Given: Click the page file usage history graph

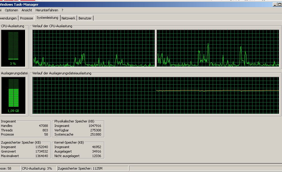Looking at the screenshot, I should click(156, 96).
